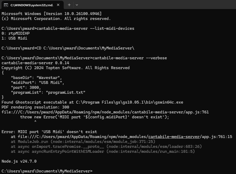
Task: Click the "--verbose" command argument
Action: point(157,58)
